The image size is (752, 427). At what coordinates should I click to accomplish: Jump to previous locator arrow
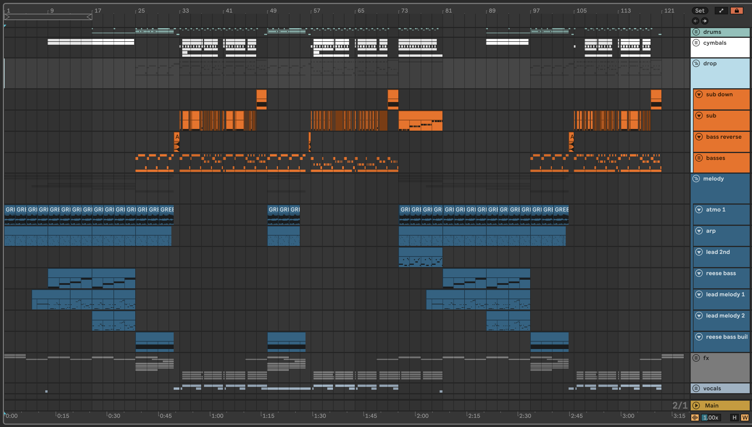pos(696,21)
